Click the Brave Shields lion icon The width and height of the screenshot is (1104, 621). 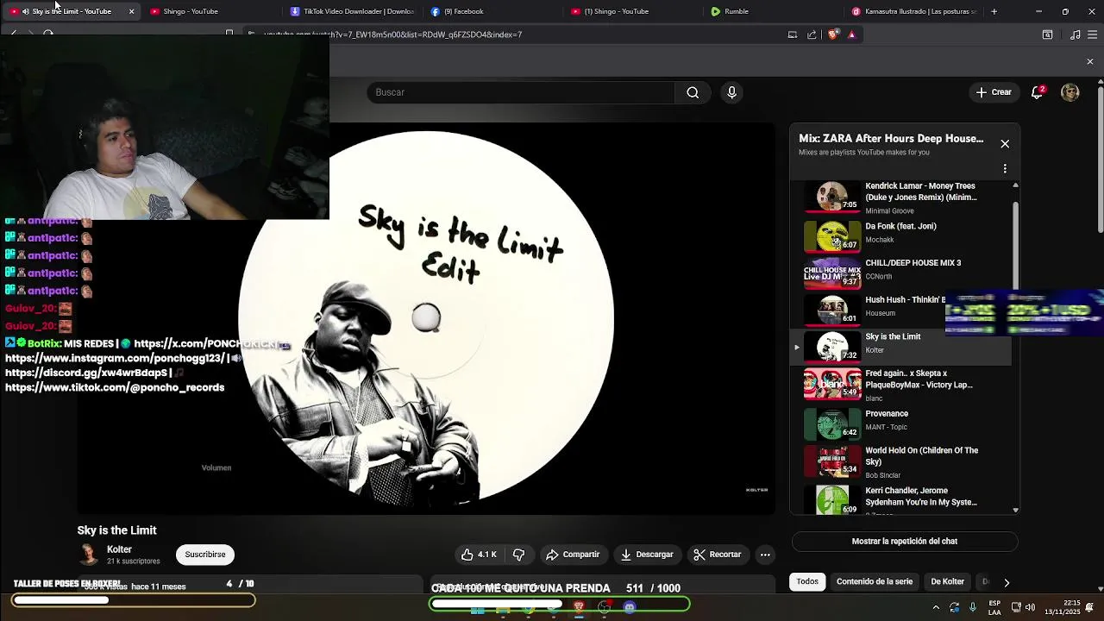(832, 34)
